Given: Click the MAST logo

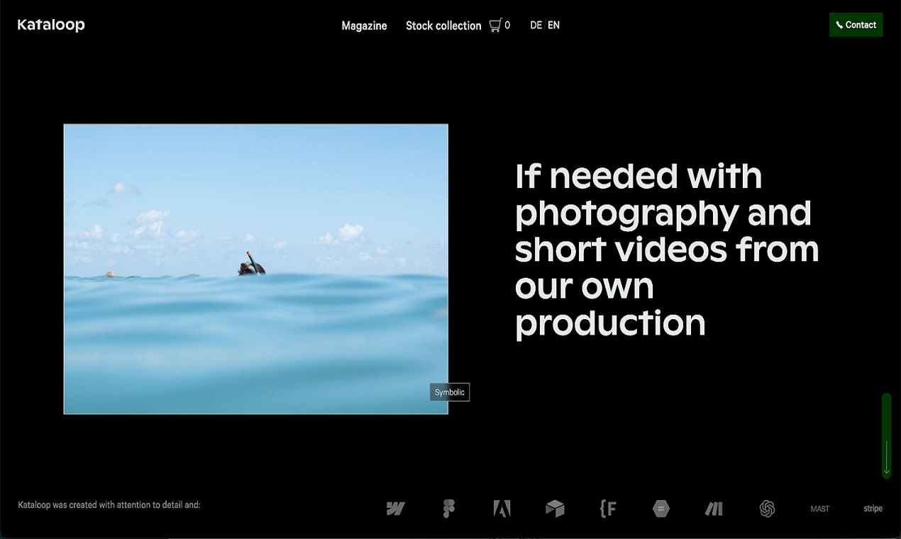Looking at the screenshot, I should [x=819, y=509].
